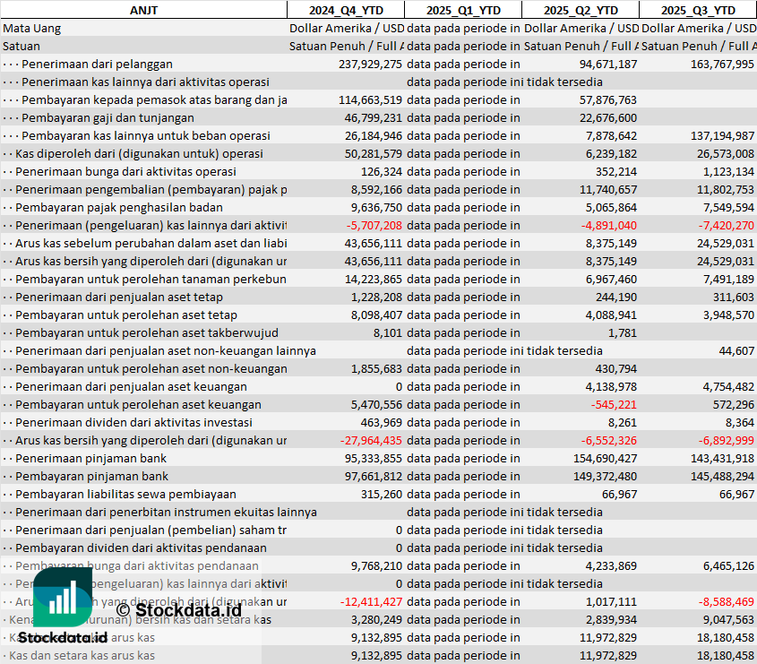The width and height of the screenshot is (757, 664).
Task: Click the Satuan row label
Action: point(22,46)
